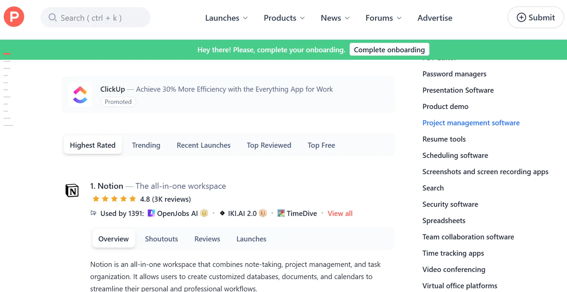Open Virtual office platforms category
This screenshot has width=567, height=292.
tap(460, 286)
